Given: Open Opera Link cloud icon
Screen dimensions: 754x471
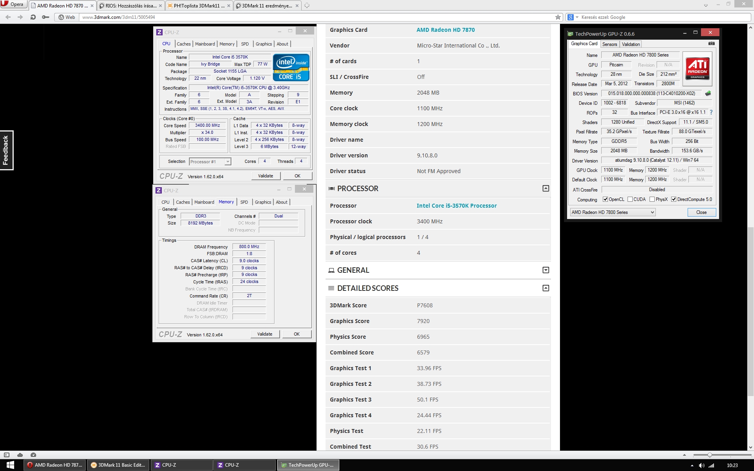Looking at the screenshot, I should [20, 455].
